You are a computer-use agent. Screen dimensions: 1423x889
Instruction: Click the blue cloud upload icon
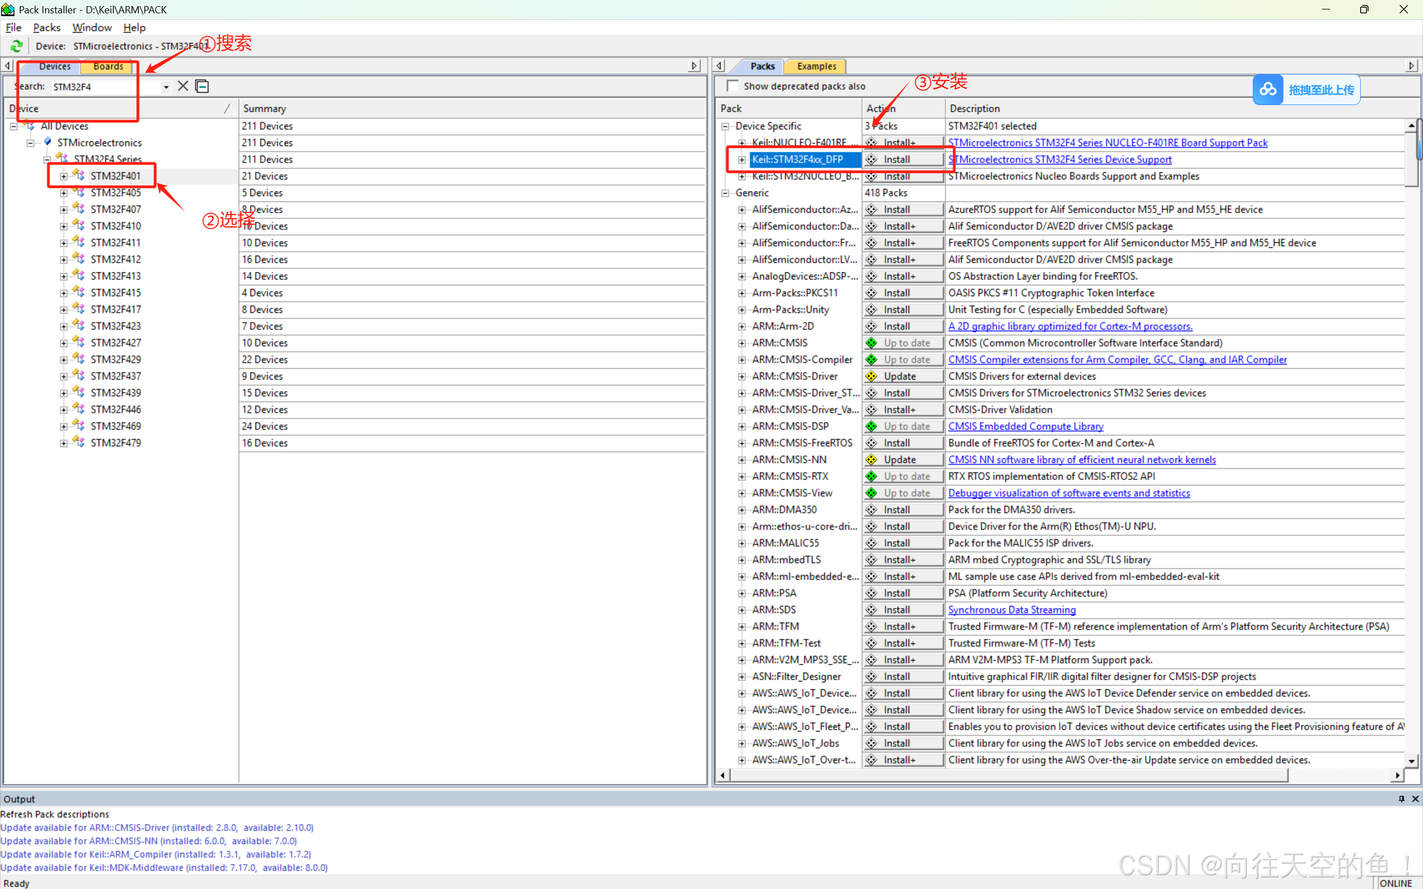click(x=1268, y=90)
